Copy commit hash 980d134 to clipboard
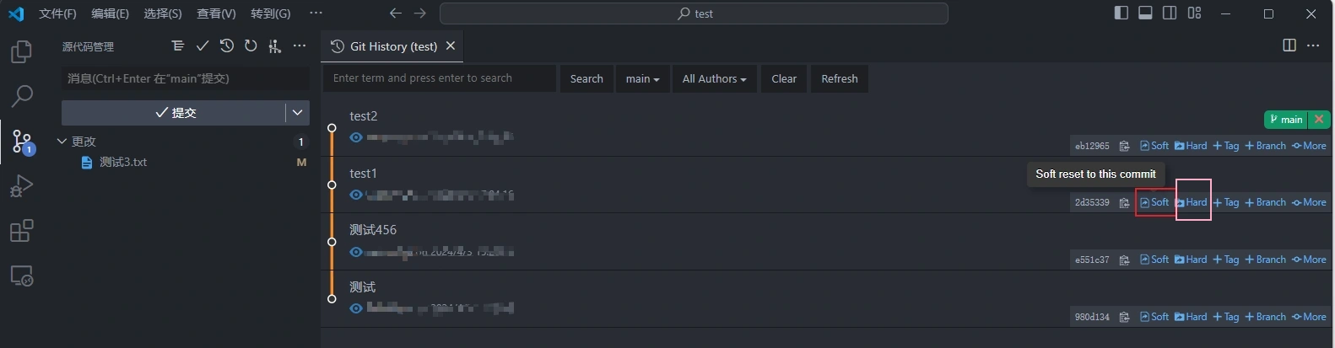The height and width of the screenshot is (348, 1335). click(x=1124, y=318)
